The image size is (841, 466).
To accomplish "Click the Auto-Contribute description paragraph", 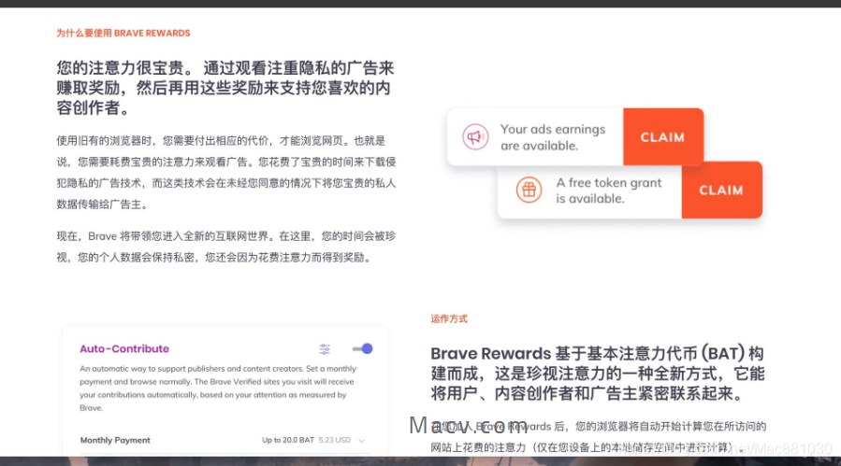I will (x=218, y=388).
